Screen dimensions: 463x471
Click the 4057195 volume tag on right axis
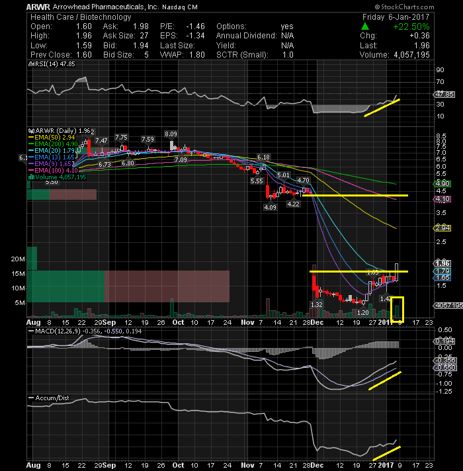[448, 305]
